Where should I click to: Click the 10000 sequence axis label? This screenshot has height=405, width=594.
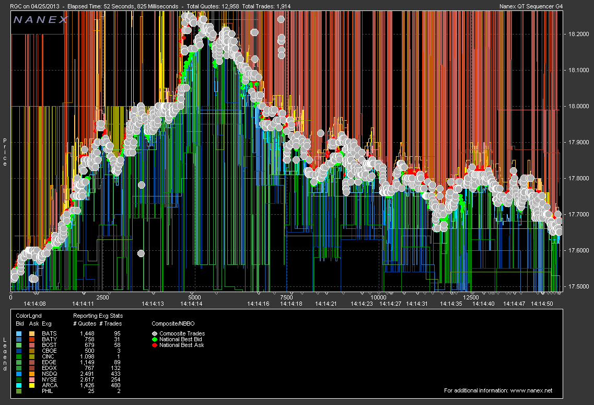[378, 298]
